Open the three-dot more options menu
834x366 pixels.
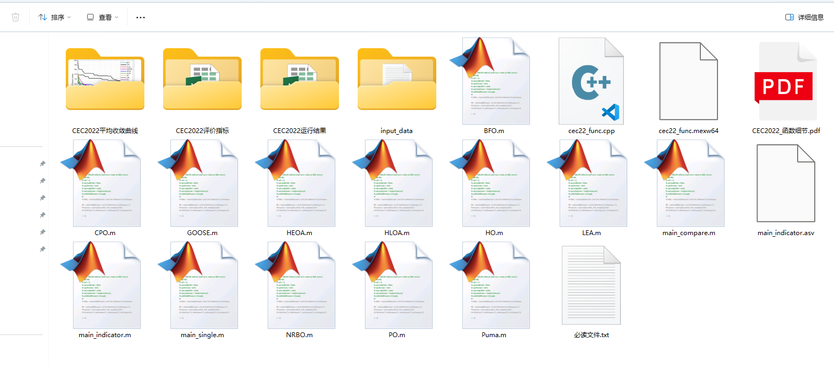tap(141, 17)
